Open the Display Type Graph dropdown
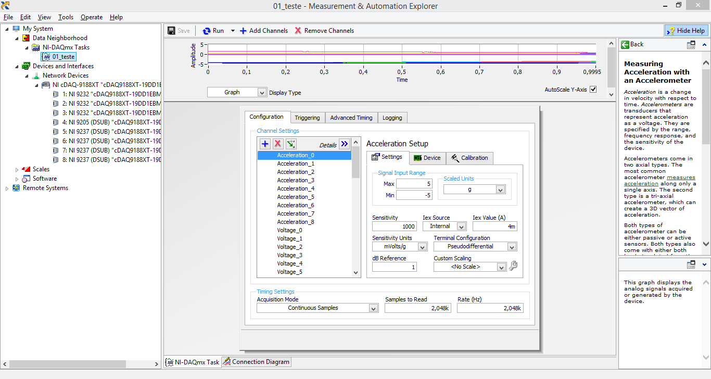The image size is (711, 379). pos(262,92)
